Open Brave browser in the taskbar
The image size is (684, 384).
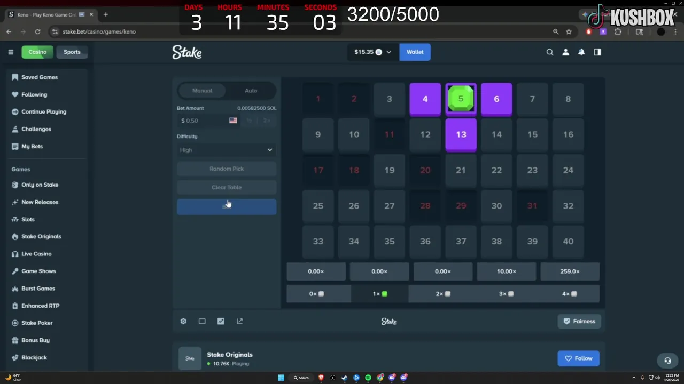(321, 378)
